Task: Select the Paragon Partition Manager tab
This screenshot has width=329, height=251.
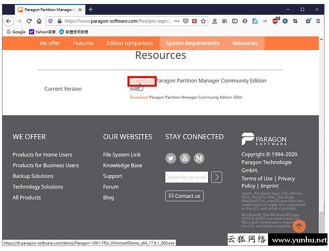Action: pyautogui.click(x=50, y=10)
